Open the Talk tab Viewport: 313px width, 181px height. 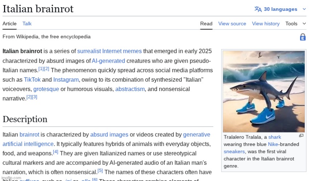point(27,24)
